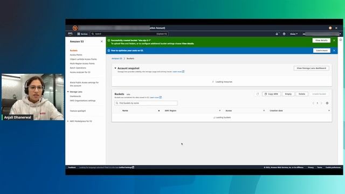Open the Services grid menu
This screenshot has width=345, height=194.
[82, 34]
